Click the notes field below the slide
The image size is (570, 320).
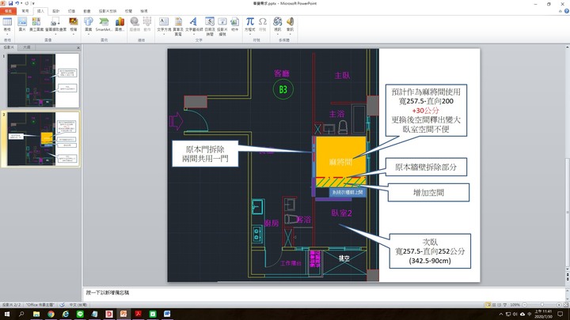tap(324, 293)
